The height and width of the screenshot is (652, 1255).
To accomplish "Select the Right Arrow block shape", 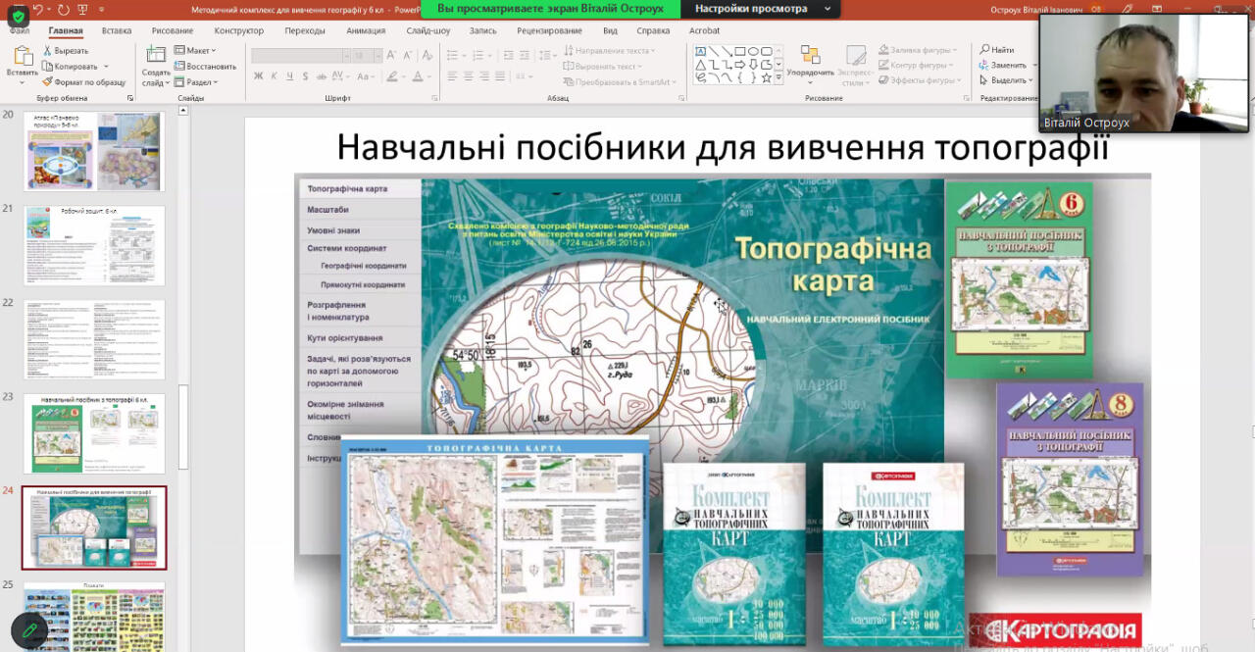I will click(x=740, y=64).
